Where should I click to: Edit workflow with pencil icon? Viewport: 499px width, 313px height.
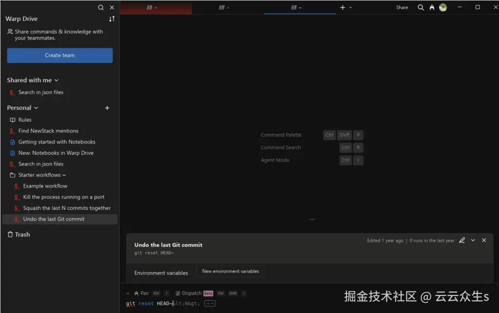[x=462, y=240]
